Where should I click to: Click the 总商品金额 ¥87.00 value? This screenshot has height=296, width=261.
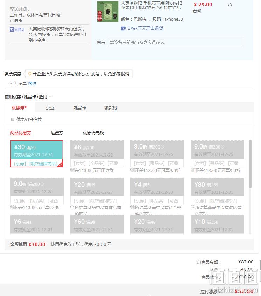click(x=246, y=262)
